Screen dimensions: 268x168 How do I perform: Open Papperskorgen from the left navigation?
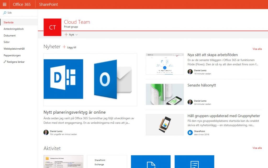click(12, 55)
